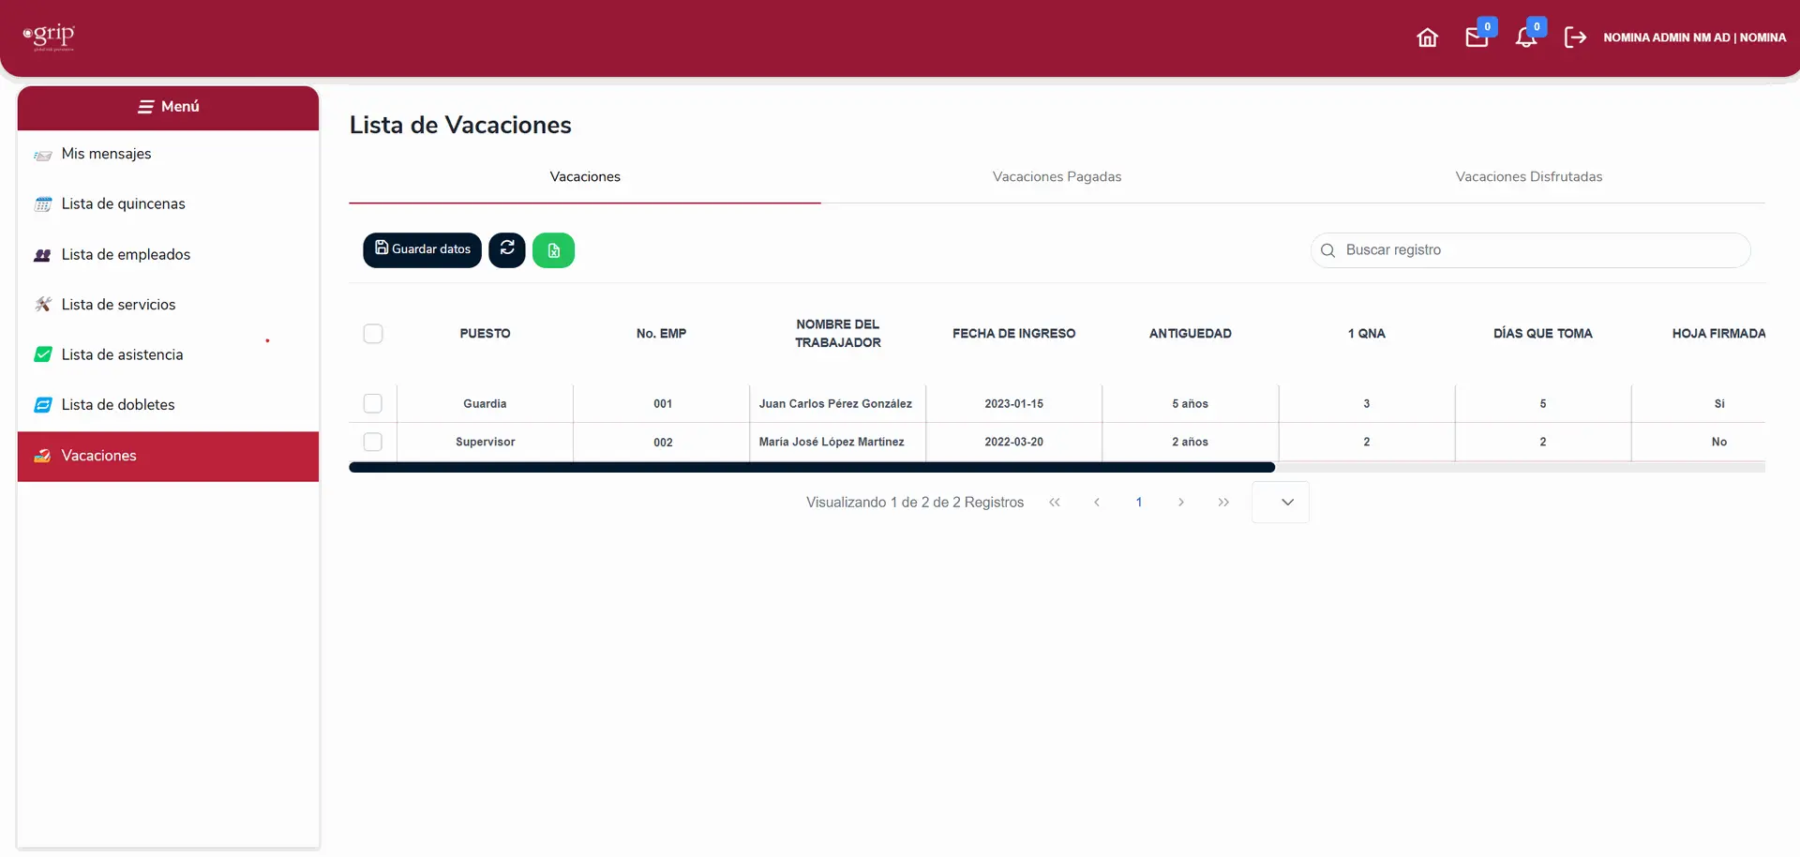Check the Guardia row checkbox
Image resolution: width=1800 pixels, height=857 pixels.
click(373, 403)
